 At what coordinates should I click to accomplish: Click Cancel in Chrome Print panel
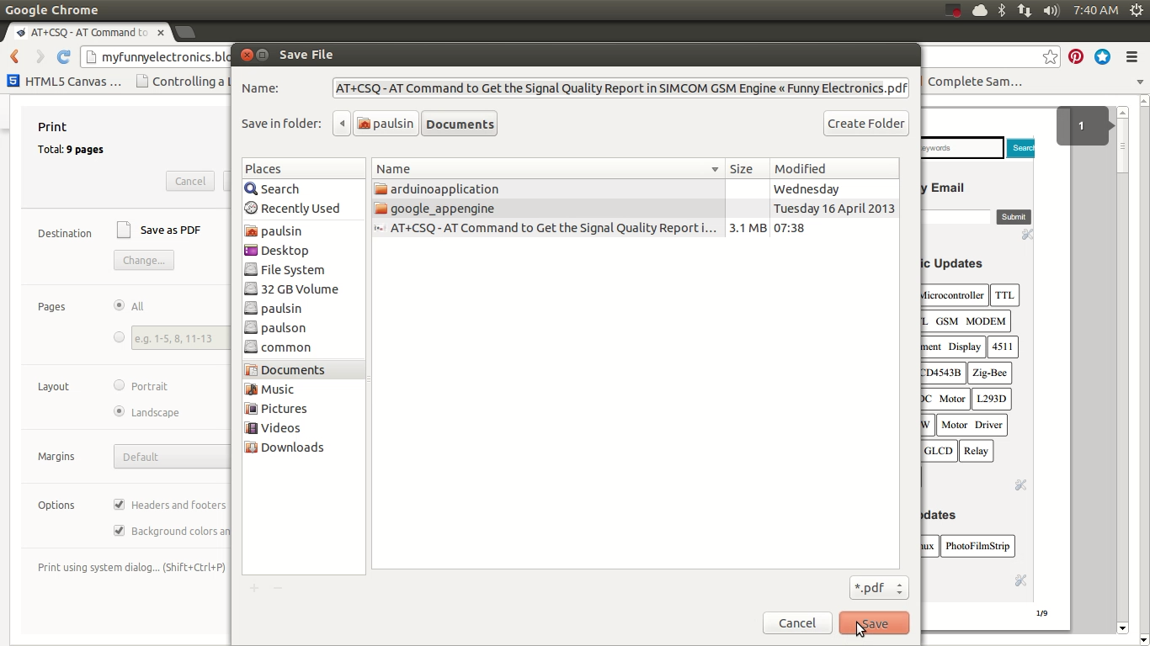(x=190, y=181)
